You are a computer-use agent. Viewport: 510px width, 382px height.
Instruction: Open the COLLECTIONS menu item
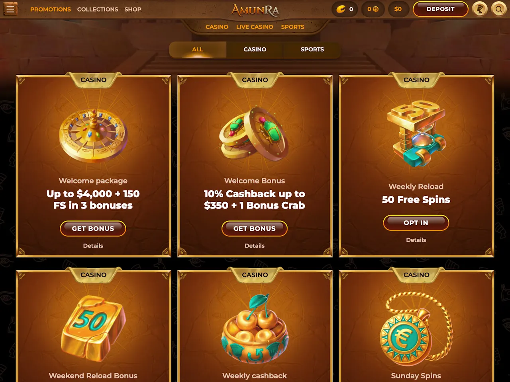[98, 9]
